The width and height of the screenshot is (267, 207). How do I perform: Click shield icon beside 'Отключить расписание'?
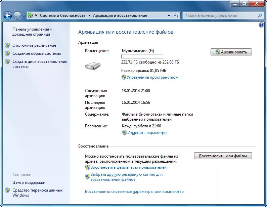pyautogui.click(x=7, y=45)
